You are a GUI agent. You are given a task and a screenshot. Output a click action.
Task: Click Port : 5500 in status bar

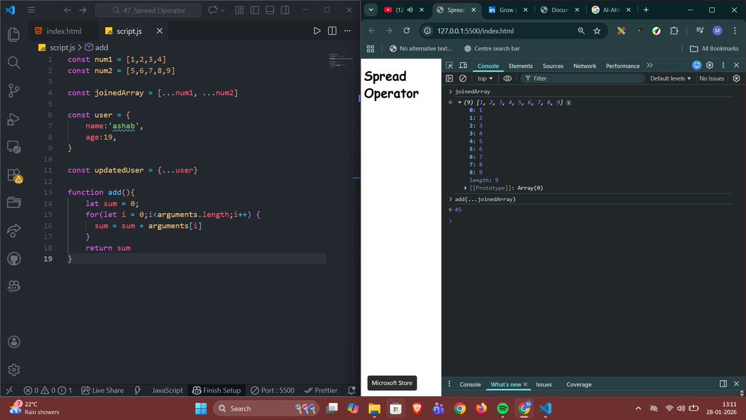(x=272, y=390)
